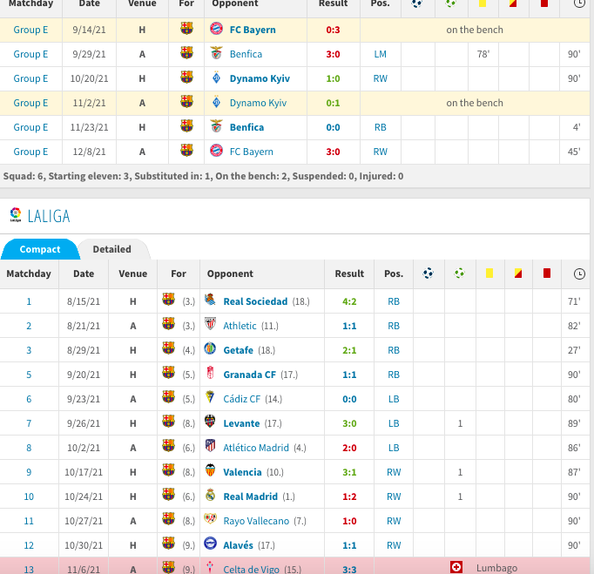Click Benfica crest in 11/23/21 row
Image resolution: width=594 pixels, height=574 pixels.
(x=216, y=125)
